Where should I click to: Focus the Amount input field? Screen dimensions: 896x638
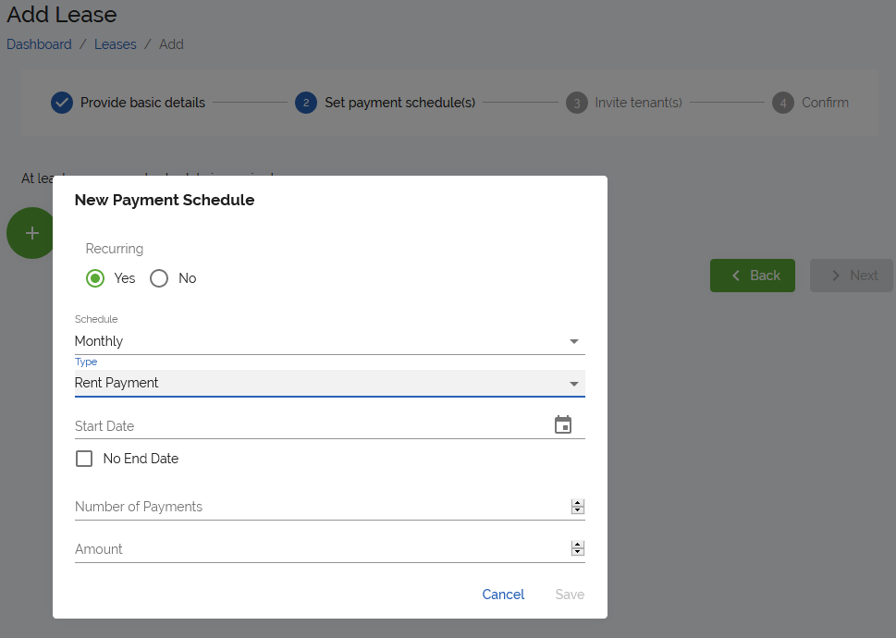[314, 549]
